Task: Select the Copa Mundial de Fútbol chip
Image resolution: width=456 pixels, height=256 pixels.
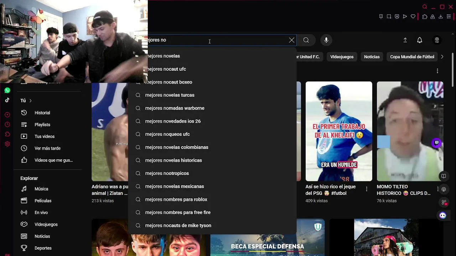Action: tap(412, 57)
